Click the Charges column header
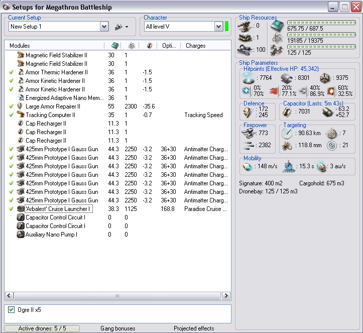 point(205,46)
